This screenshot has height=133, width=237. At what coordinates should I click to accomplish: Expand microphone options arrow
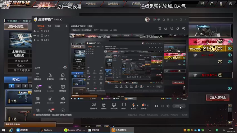point(137,105)
